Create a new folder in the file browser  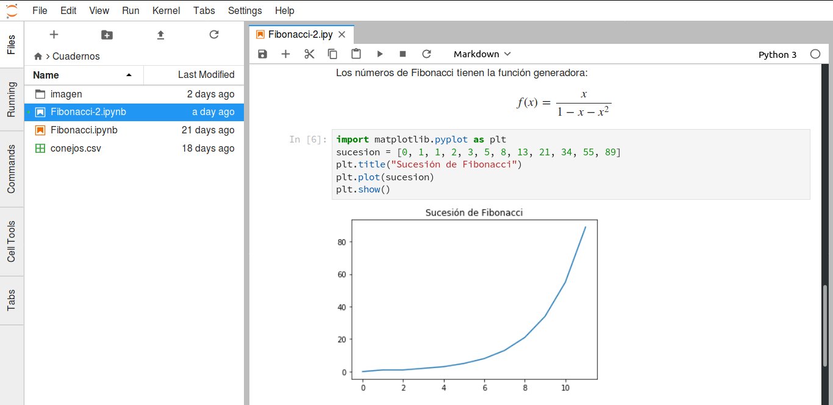pos(107,35)
